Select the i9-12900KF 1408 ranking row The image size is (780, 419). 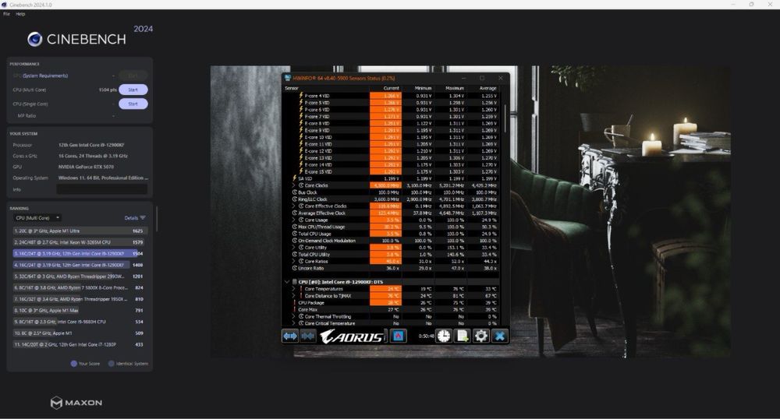click(x=79, y=265)
